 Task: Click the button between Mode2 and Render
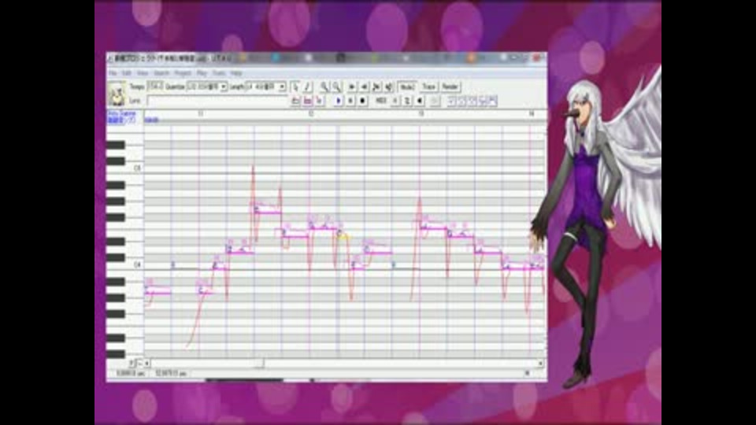tap(428, 87)
